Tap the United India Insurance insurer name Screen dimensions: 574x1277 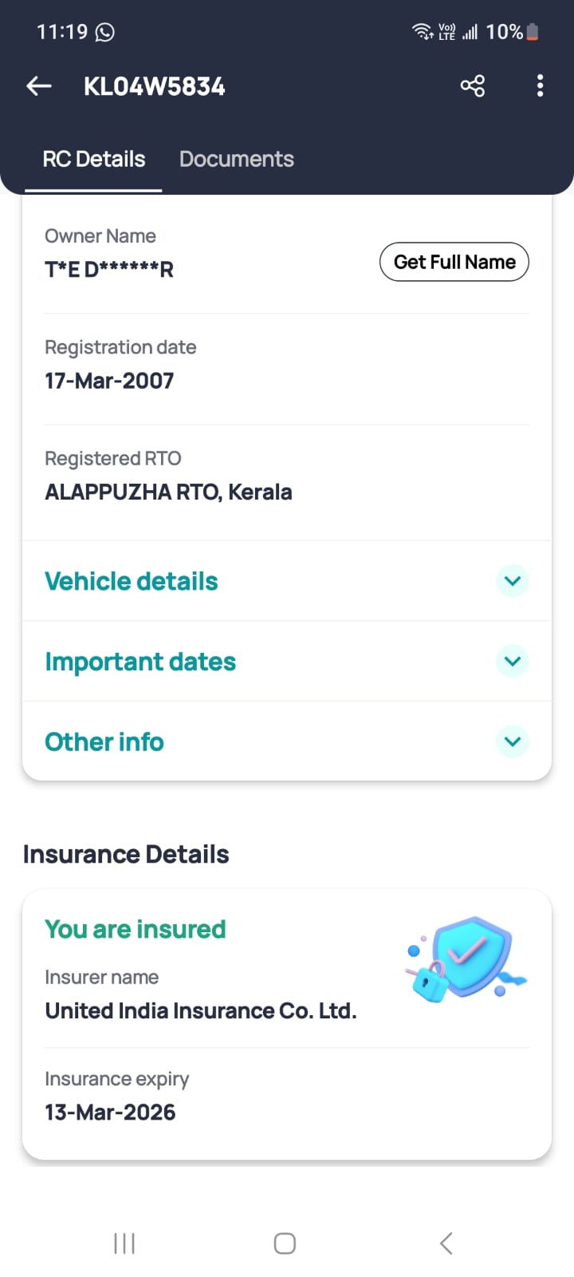pos(201,1010)
